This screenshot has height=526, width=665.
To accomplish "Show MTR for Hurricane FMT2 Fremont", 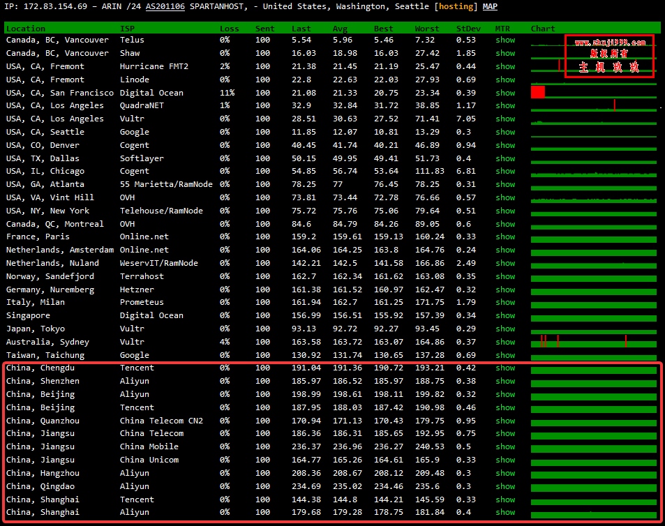I will click(x=505, y=66).
